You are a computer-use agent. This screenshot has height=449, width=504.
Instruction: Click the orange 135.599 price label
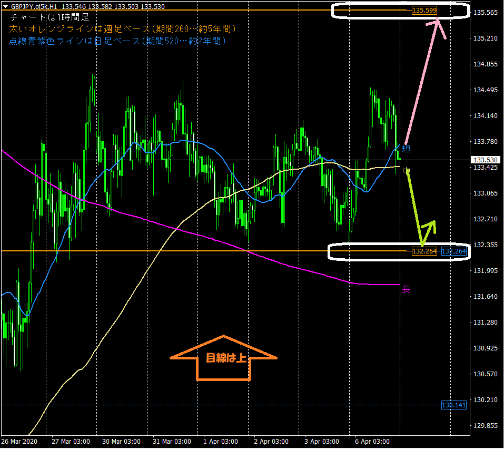pyautogui.click(x=424, y=11)
